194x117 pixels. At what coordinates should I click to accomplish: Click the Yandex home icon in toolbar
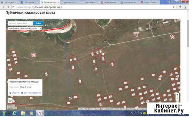point(8,7)
